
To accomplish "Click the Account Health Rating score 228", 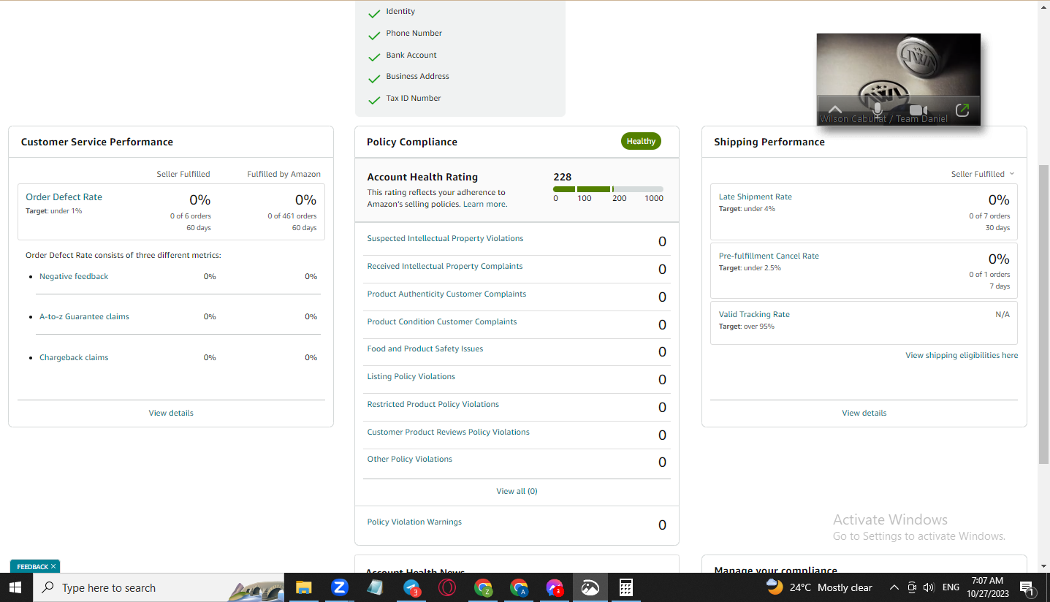I will 563,177.
